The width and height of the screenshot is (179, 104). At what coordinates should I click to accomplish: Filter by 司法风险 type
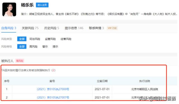click(35, 39)
